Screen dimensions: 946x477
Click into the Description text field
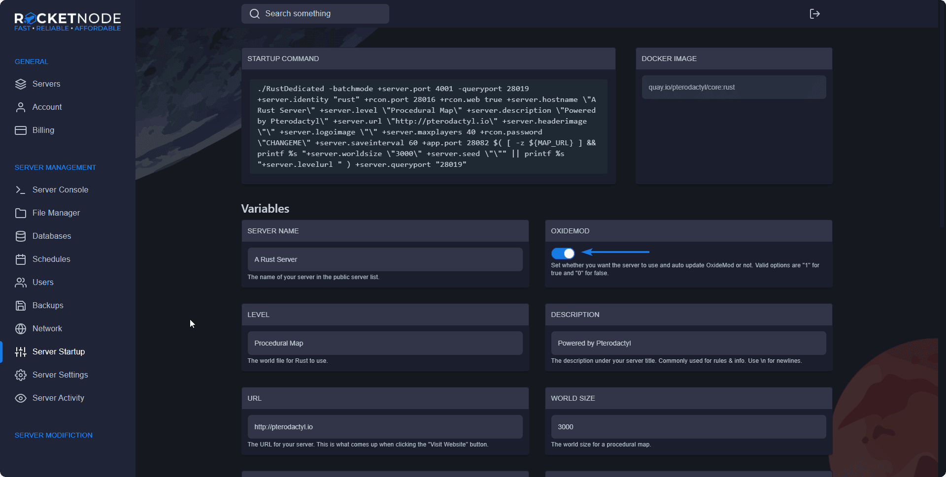coord(688,343)
